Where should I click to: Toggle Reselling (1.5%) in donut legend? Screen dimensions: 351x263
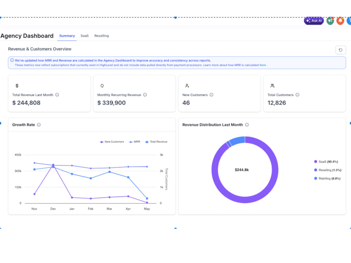tap(328, 170)
